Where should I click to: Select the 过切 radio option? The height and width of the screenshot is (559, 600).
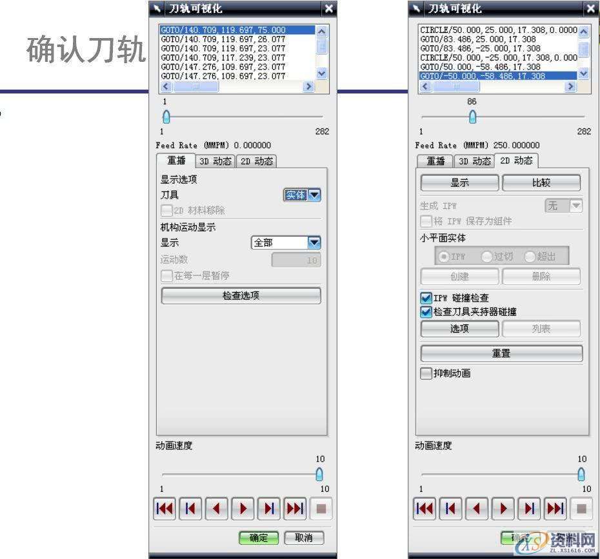(486, 255)
